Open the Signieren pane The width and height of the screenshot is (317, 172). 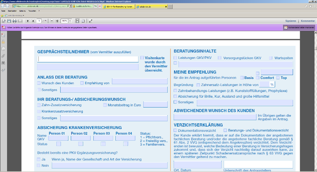coord(291,21)
